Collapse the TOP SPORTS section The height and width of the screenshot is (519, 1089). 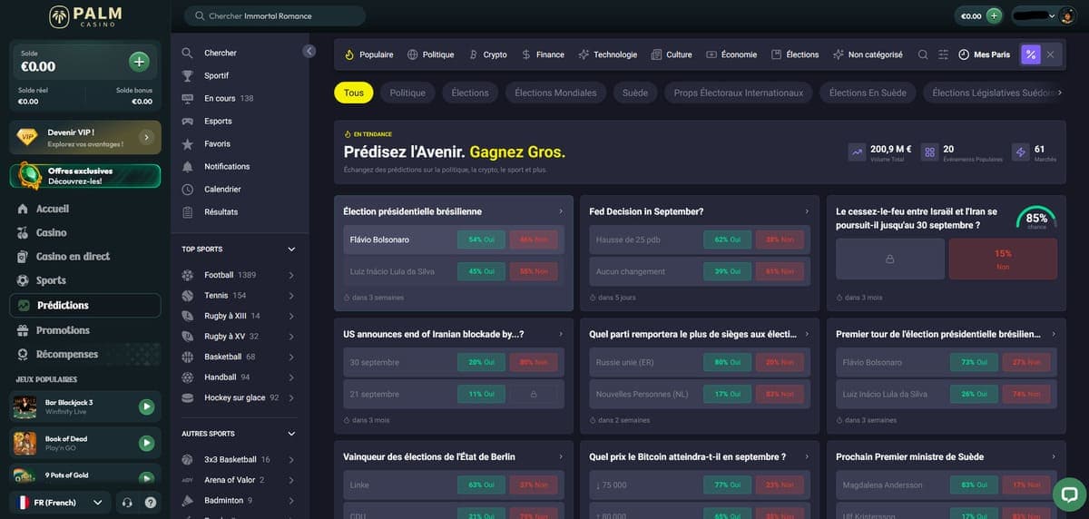point(291,249)
